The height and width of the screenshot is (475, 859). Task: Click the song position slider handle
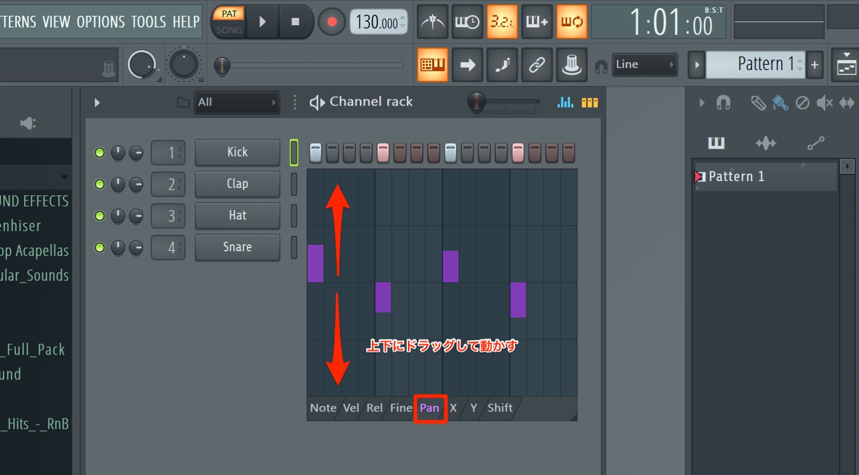tap(222, 65)
